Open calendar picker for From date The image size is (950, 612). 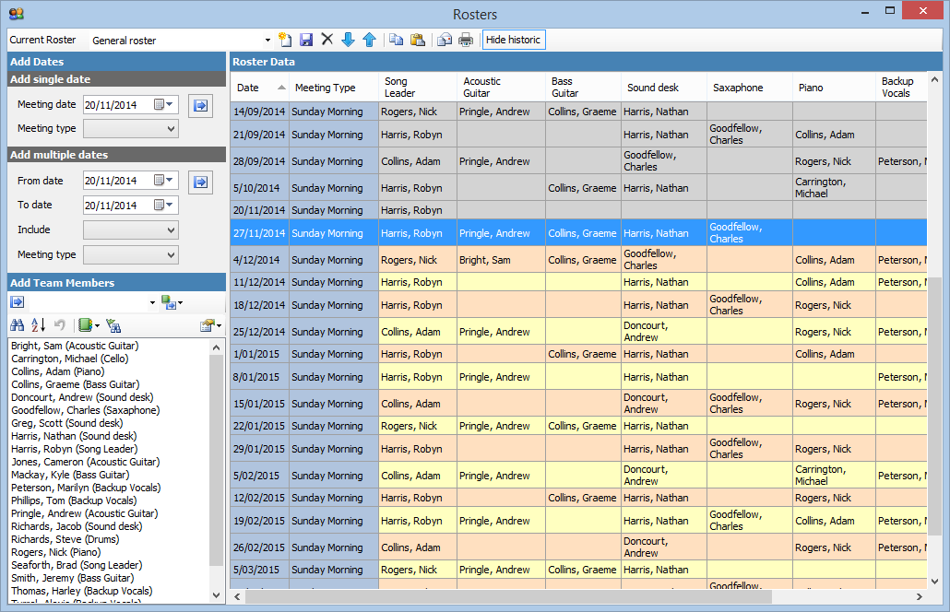tap(163, 181)
